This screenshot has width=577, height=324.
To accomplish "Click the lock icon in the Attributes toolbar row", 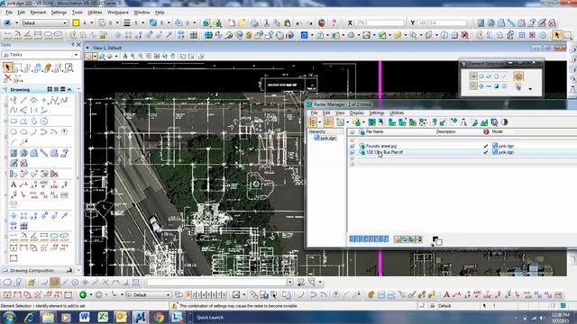I will (x=103, y=35).
